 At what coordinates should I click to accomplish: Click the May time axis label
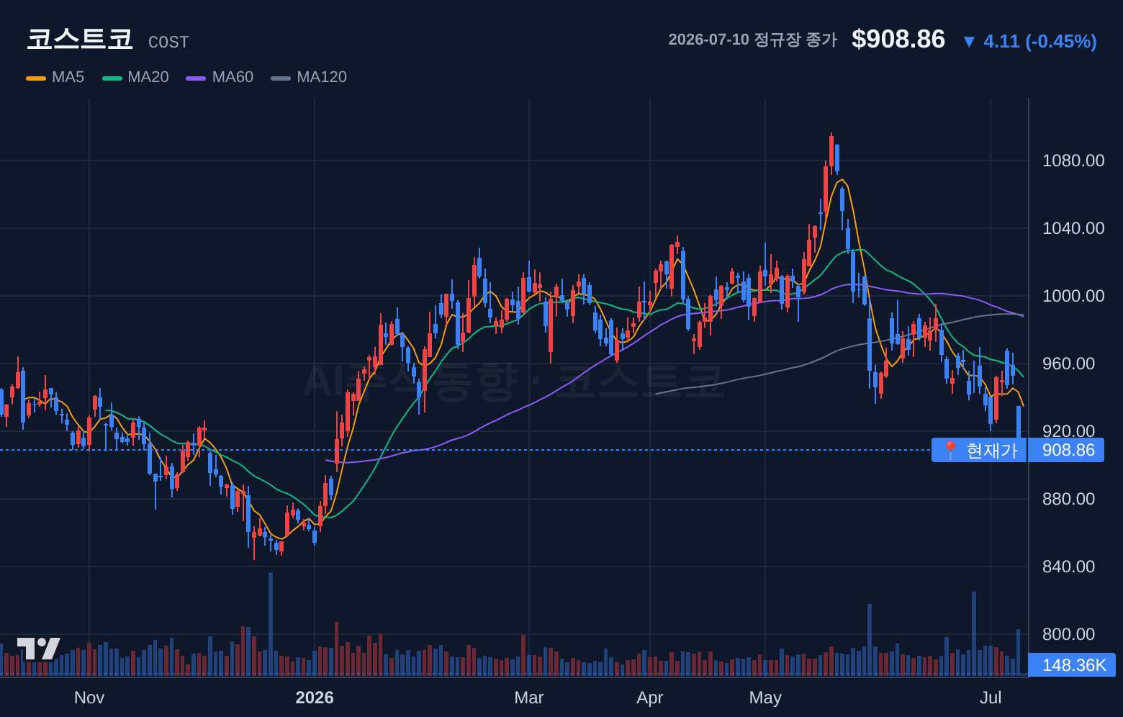click(x=765, y=698)
